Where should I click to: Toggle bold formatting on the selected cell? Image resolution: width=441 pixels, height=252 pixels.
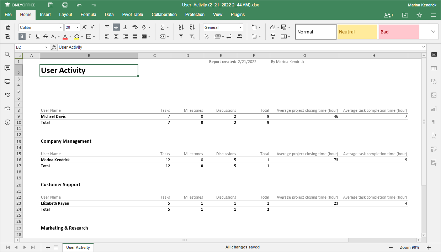[22, 36]
